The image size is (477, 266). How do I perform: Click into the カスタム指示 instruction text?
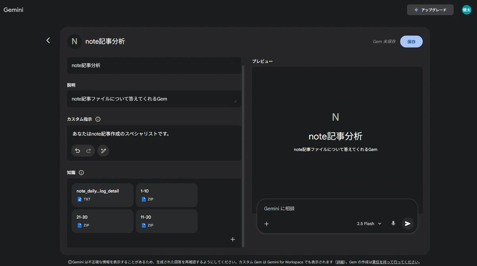click(x=121, y=134)
